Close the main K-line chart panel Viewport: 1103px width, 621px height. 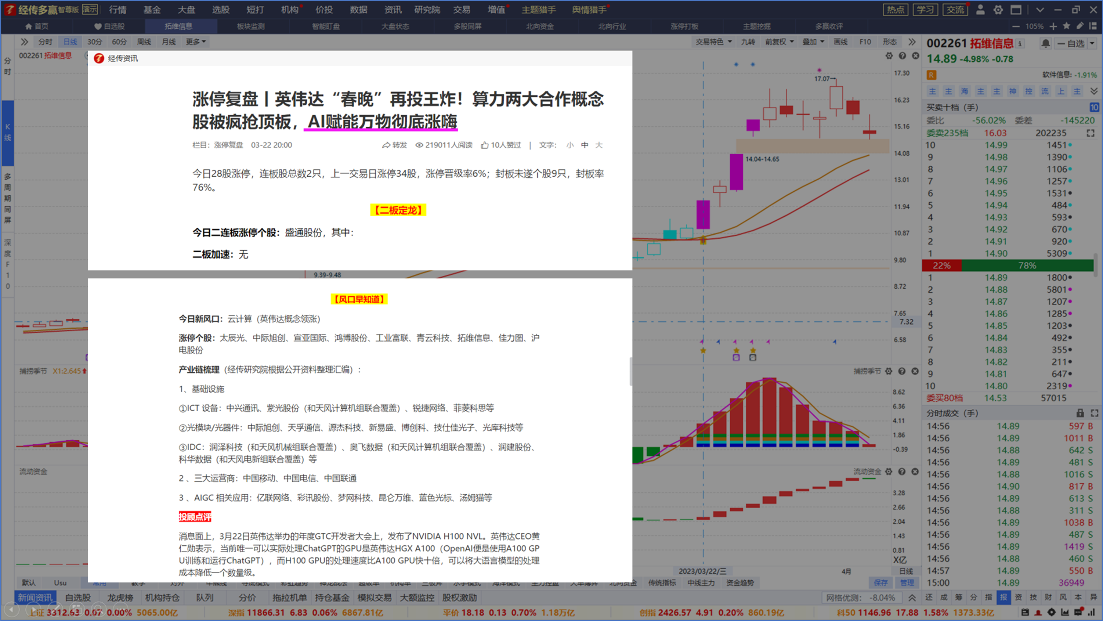pyautogui.click(x=915, y=56)
